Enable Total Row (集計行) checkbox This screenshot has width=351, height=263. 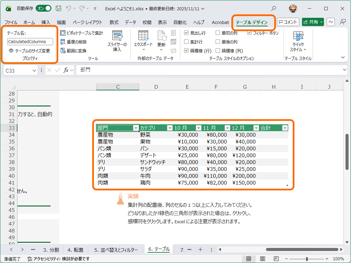(186, 42)
